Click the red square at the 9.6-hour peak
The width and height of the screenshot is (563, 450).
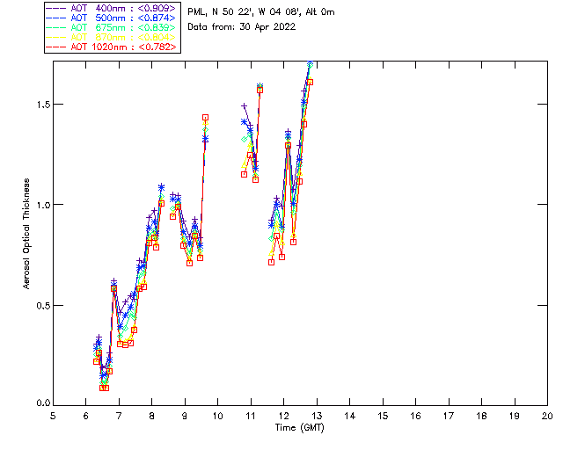[205, 117]
